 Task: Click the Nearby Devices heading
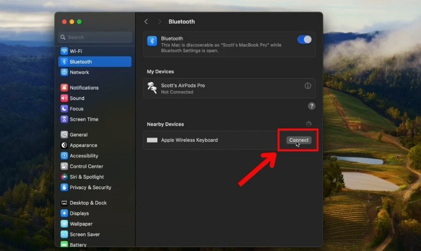[165, 124]
